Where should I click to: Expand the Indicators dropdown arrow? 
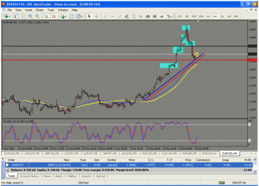coord(66,16)
